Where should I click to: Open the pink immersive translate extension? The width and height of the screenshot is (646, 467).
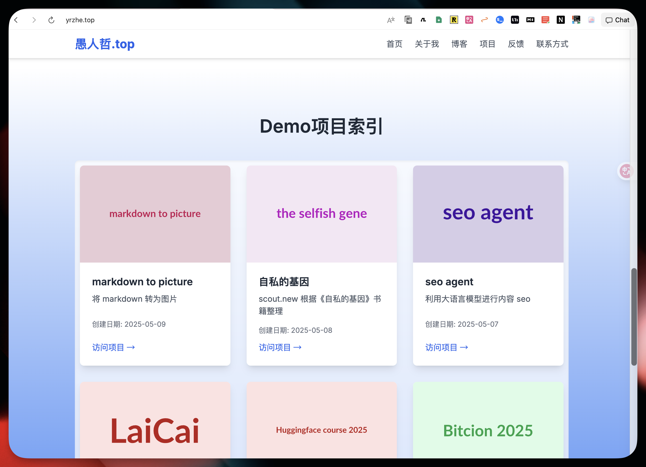pos(469,20)
